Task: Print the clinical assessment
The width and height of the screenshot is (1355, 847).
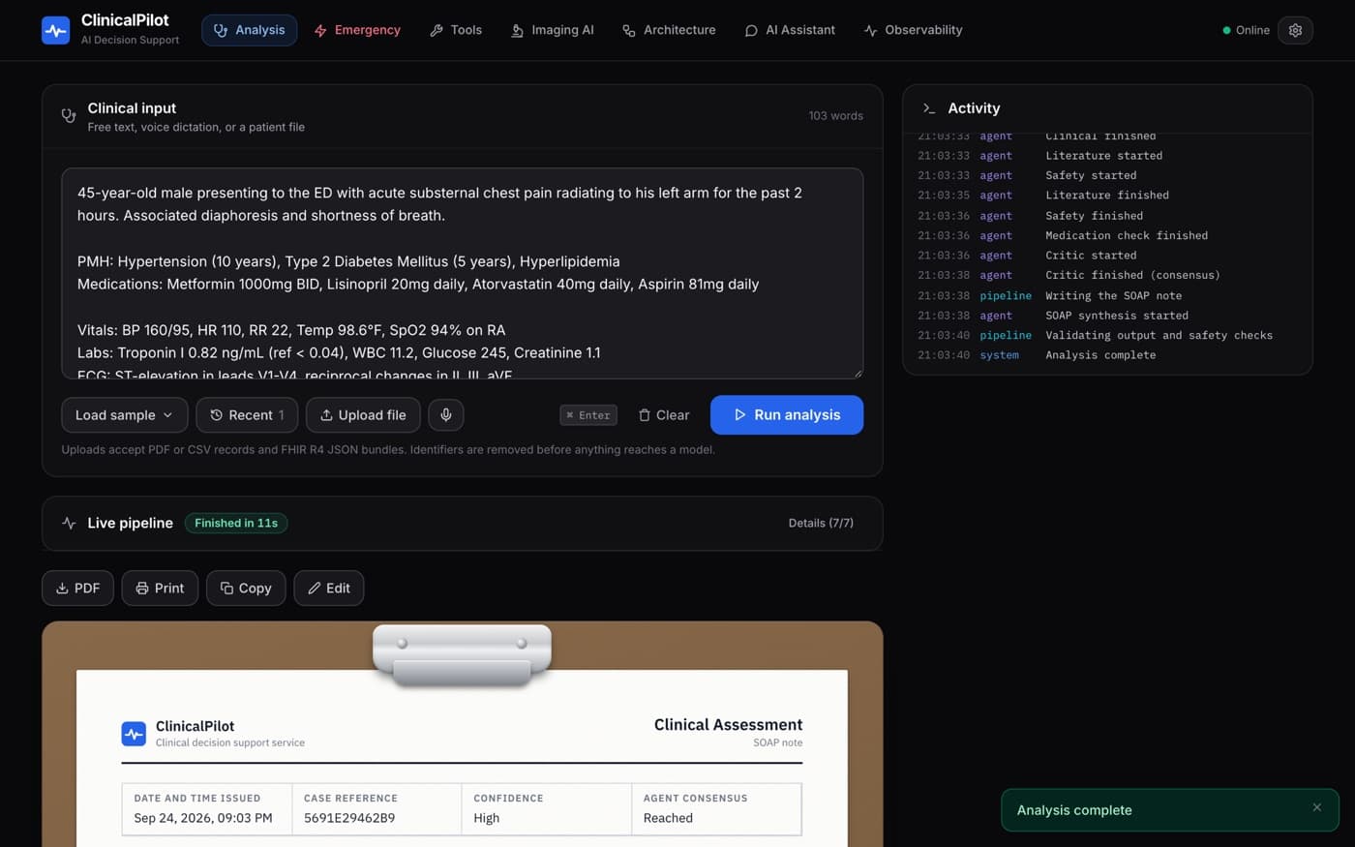Action: tap(160, 588)
